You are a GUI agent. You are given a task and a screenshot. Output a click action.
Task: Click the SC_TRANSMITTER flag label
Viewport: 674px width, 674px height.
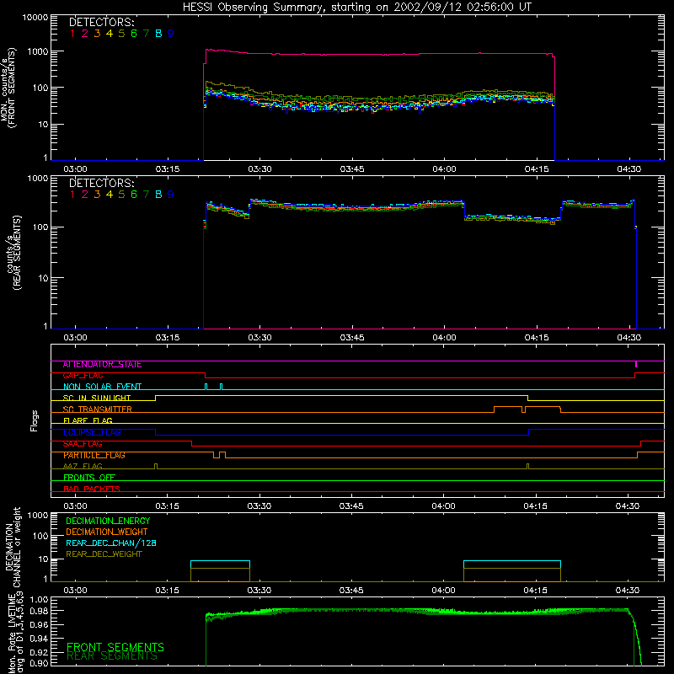point(98,409)
